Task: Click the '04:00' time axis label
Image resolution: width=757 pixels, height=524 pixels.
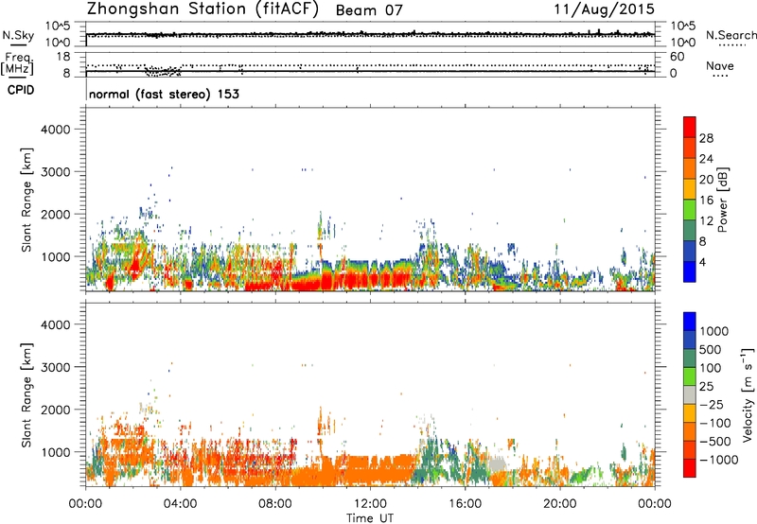Action: tap(180, 504)
